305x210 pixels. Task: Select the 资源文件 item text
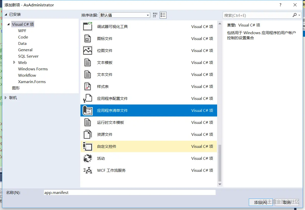tap(105, 135)
